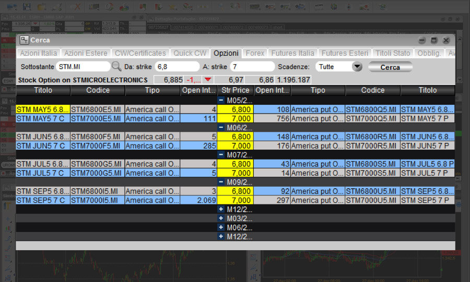Click the right-side Titolo column header
The image size is (470, 282).
pos(428,90)
